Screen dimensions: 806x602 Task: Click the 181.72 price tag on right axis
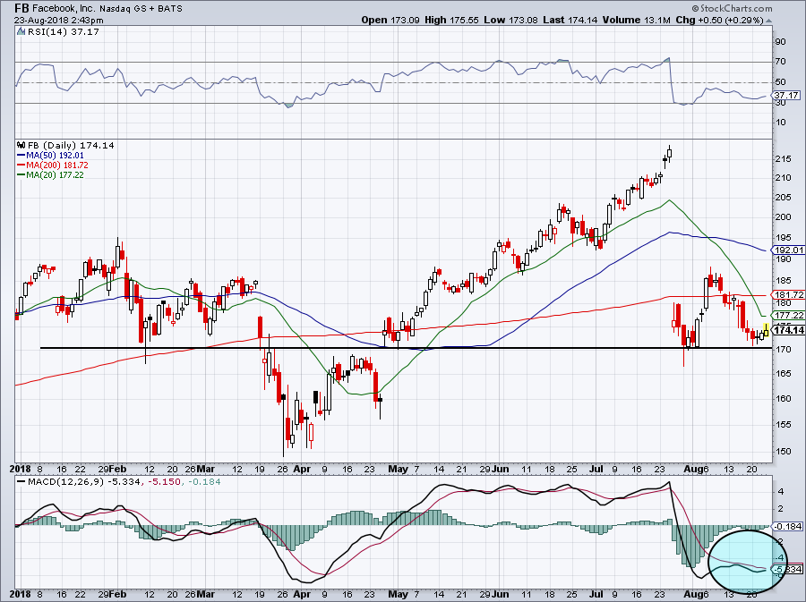[x=789, y=294]
